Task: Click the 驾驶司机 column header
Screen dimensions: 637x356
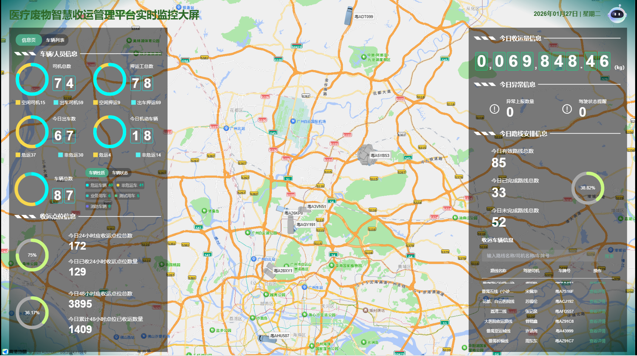Action: (x=531, y=271)
